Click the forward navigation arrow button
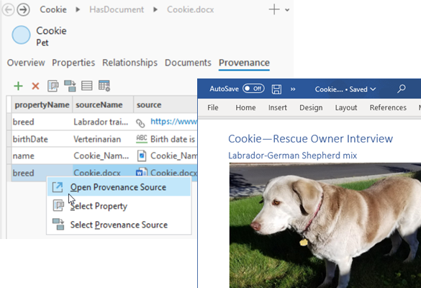Screen dimensions: 421x288 pos(23,9)
